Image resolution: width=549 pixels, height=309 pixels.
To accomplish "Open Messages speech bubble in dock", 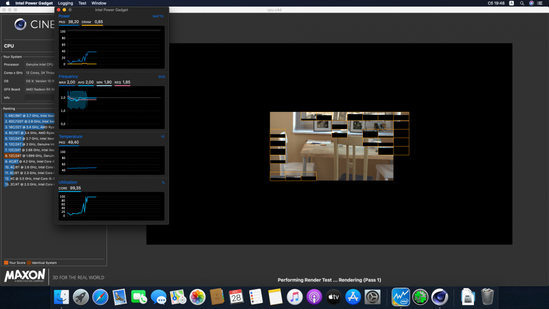I will [159, 297].
